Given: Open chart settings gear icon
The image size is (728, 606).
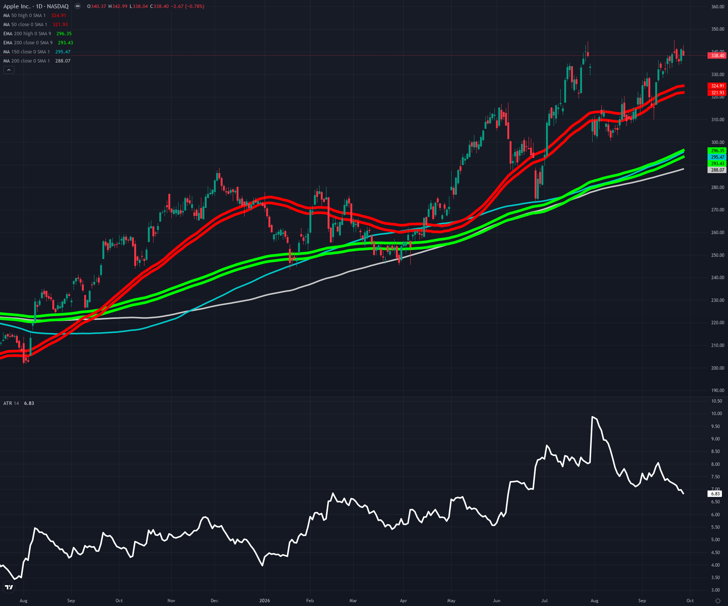Looking at the screenshot, I should coord(718,601).
